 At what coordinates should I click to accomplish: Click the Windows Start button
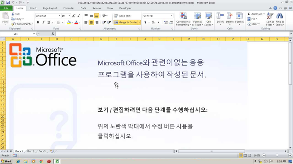[6, 161]
